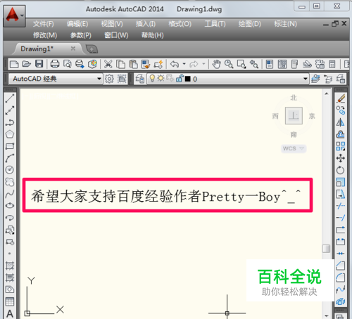Save the drawing with the floppy icon
Image resolution: width=352 pixels, height=319 pixels.
39,64
